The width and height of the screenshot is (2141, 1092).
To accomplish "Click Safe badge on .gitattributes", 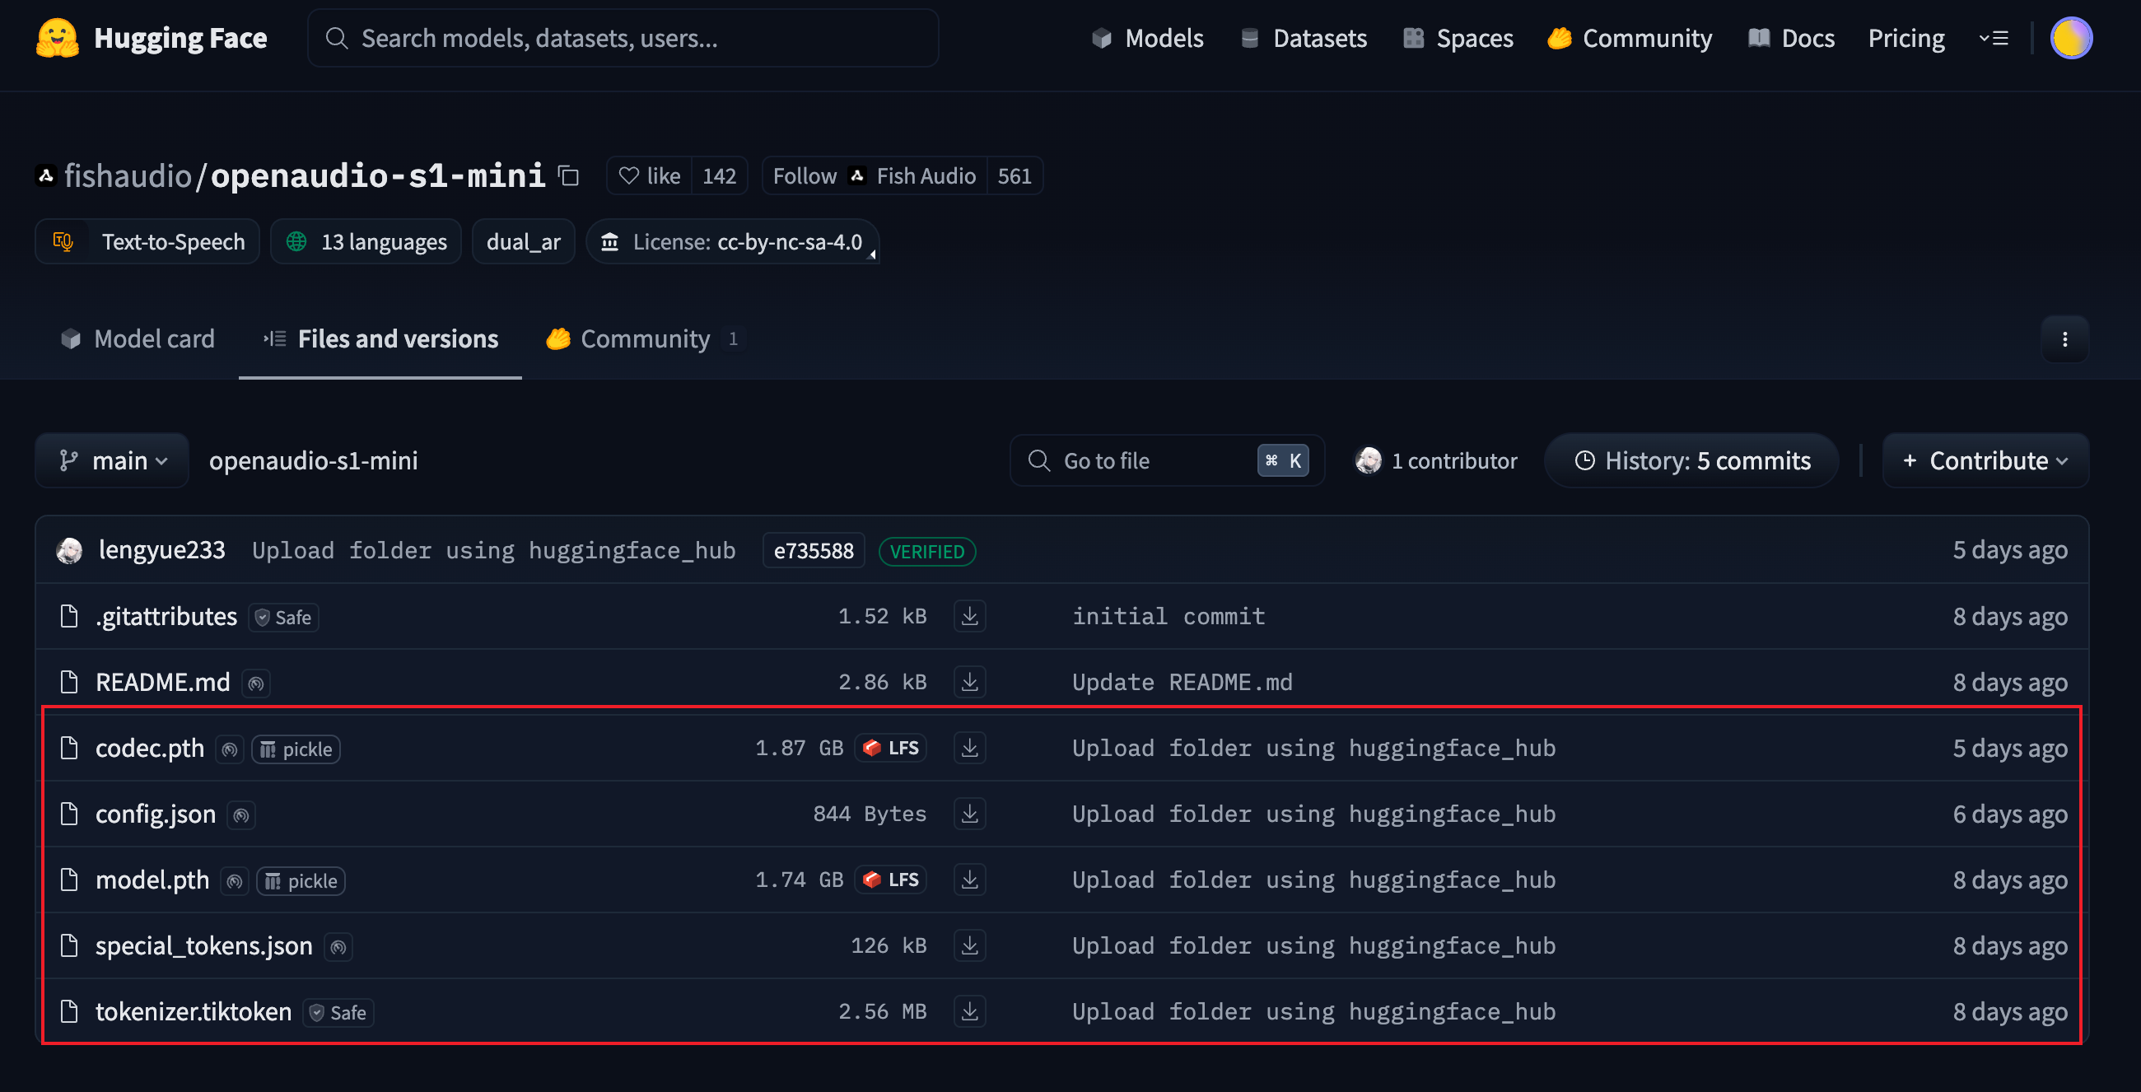I will 283,618.
